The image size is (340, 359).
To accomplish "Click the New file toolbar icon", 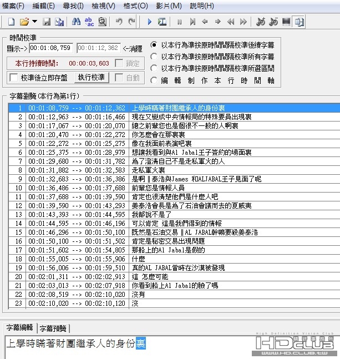I will [x=11, y=22].
